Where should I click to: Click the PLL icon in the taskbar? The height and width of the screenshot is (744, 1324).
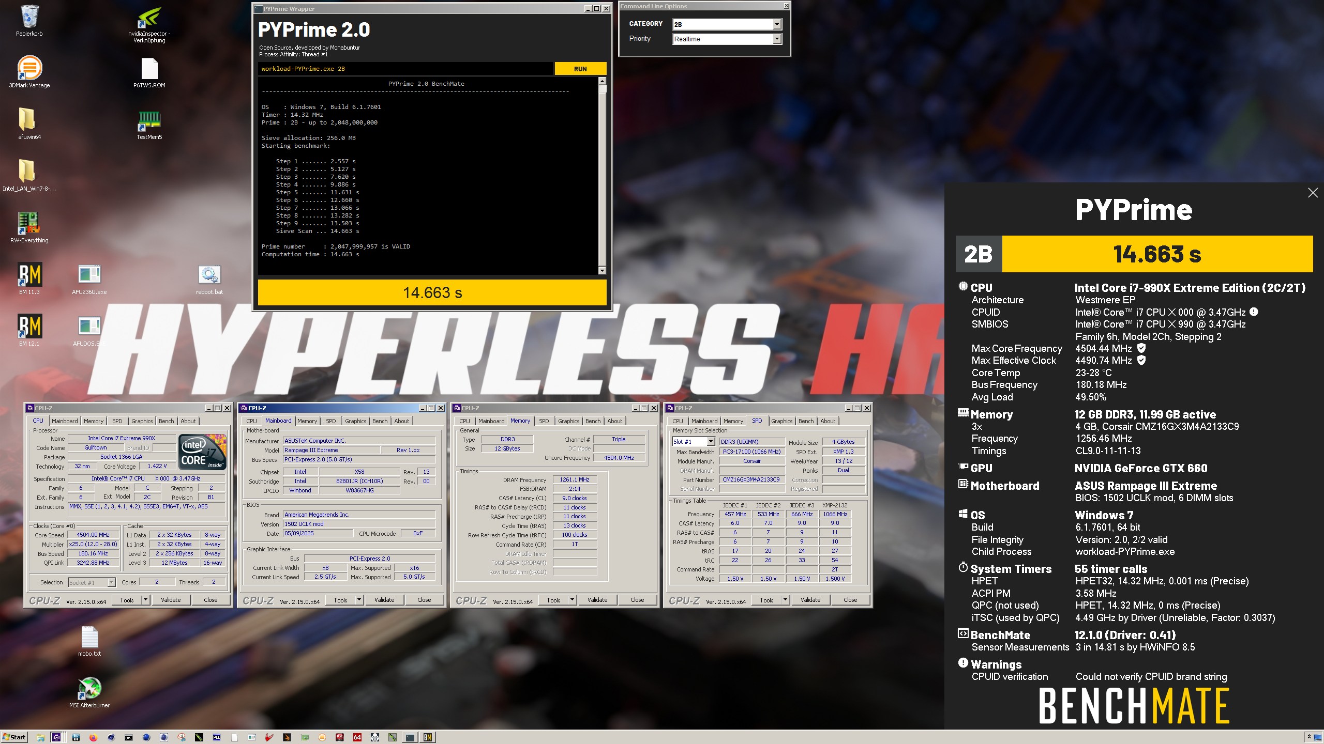[217, 737]
